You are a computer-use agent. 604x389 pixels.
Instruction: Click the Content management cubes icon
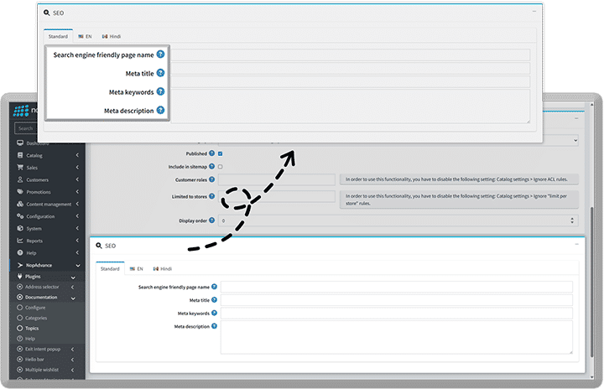pyautogui.click(x=20, y=204)
